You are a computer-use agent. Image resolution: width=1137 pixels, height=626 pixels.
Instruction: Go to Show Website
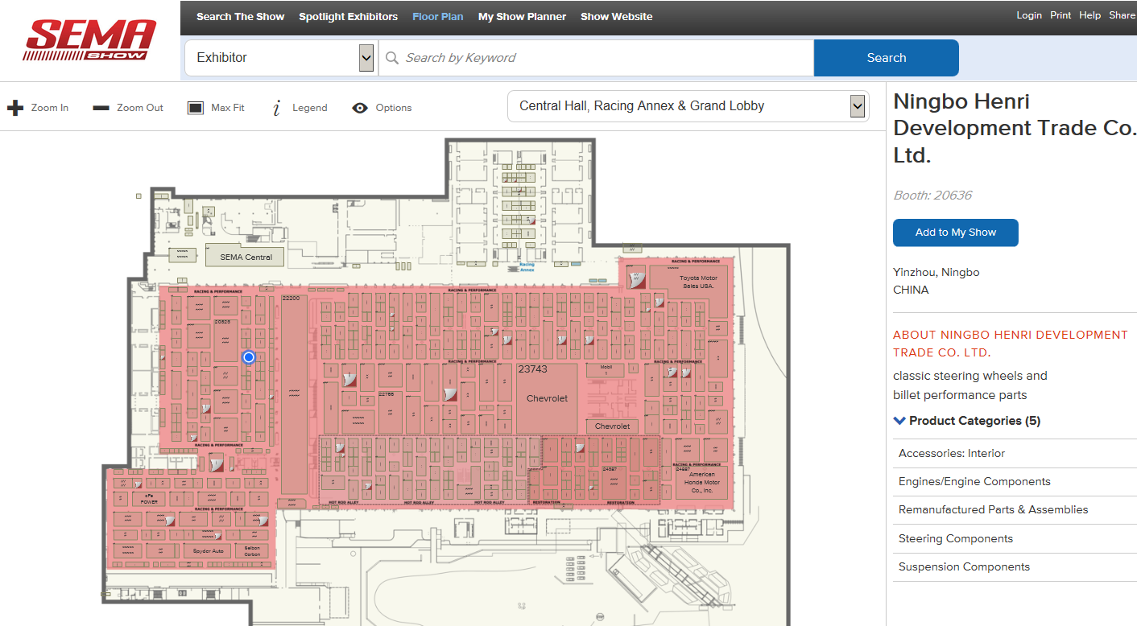tap(617, 17)
